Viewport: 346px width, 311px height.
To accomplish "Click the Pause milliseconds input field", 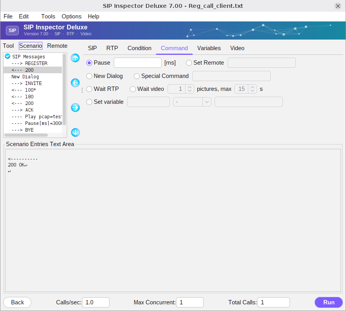I will coord(138,63).
